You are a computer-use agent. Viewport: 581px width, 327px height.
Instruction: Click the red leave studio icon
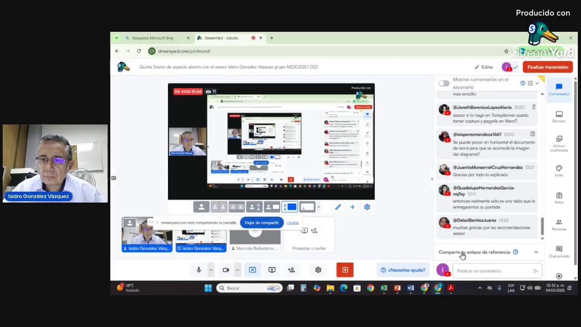point(345,270)
